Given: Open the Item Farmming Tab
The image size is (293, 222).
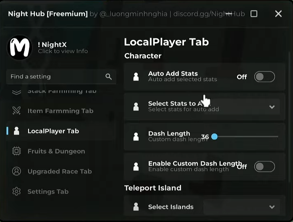Looking at the screenshot, I should pos(60,111).
